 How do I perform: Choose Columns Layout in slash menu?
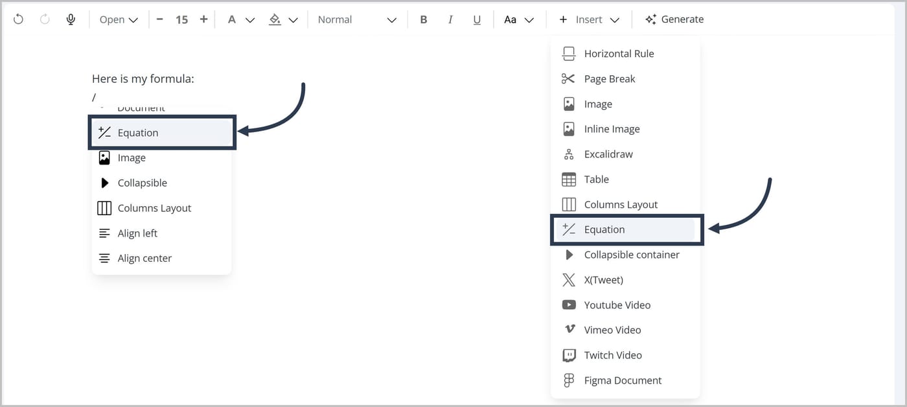[162, 208]
